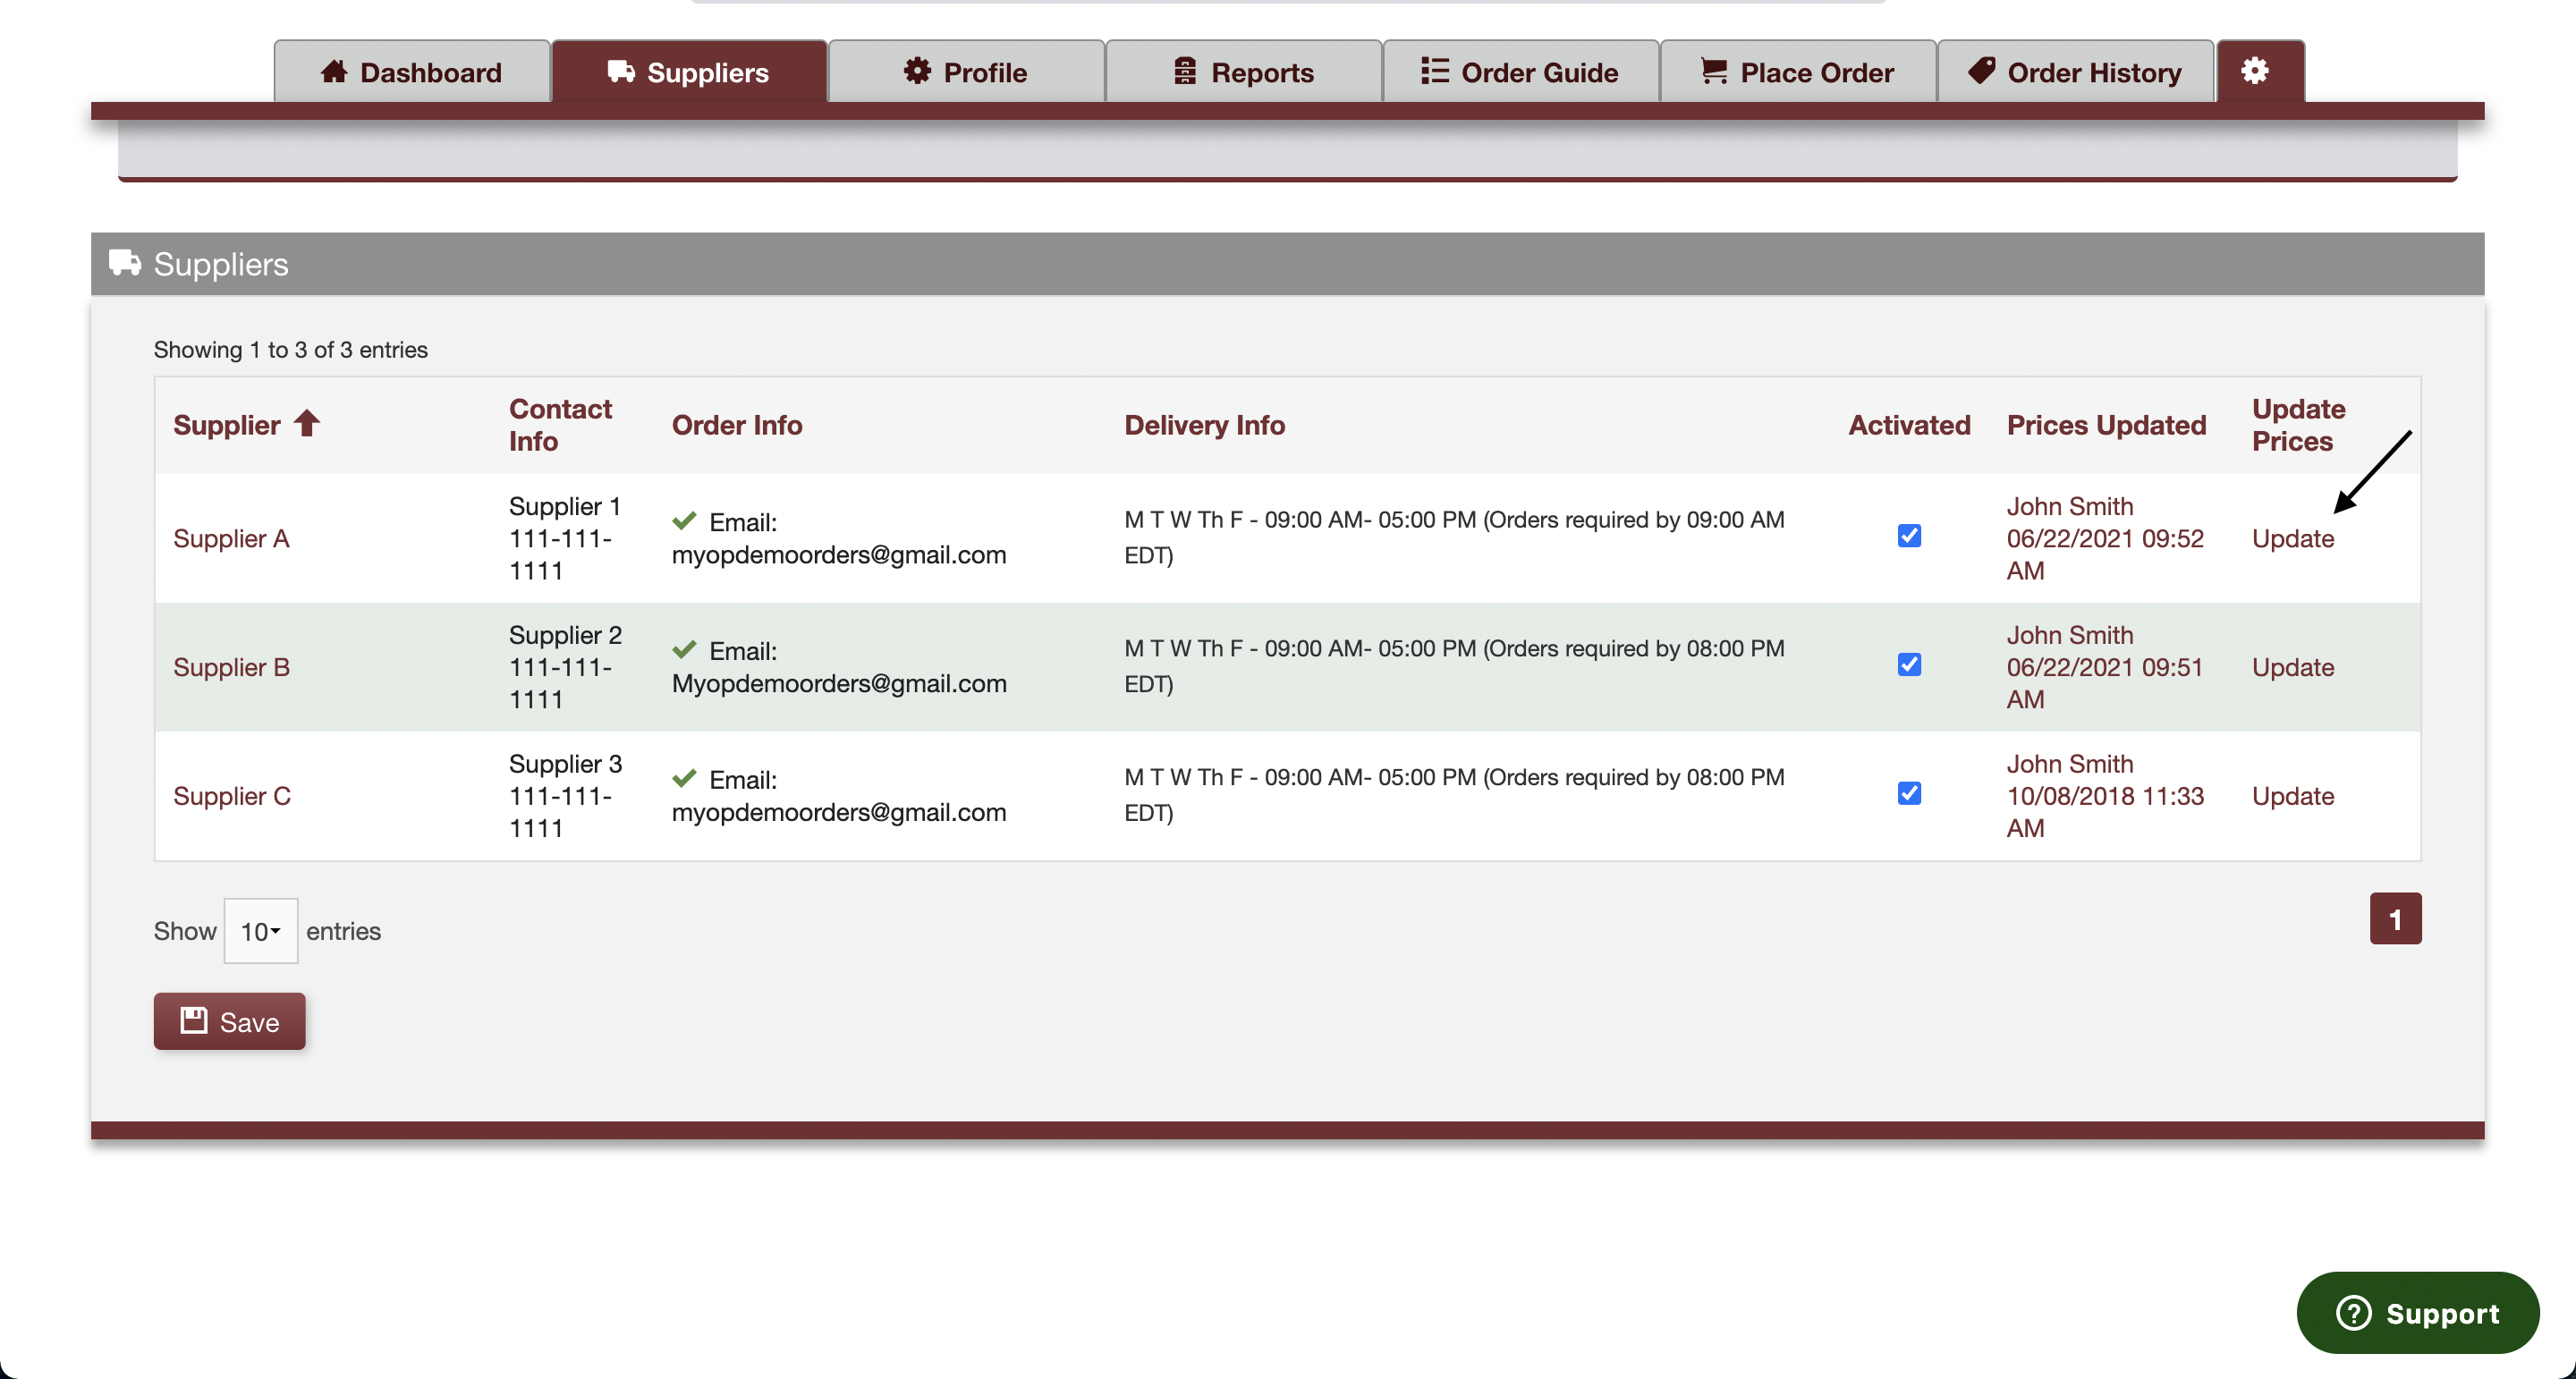Screen dimensions: 2576x1379
Task: Toggle Activated checkbox for Supplier A
Action: (x=1909, y=536)
